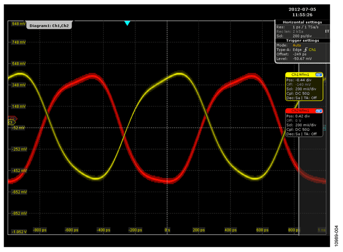The image size is (343, 252).
Task: Click the -452 mV vertical axis label
Action: [19, 171]
